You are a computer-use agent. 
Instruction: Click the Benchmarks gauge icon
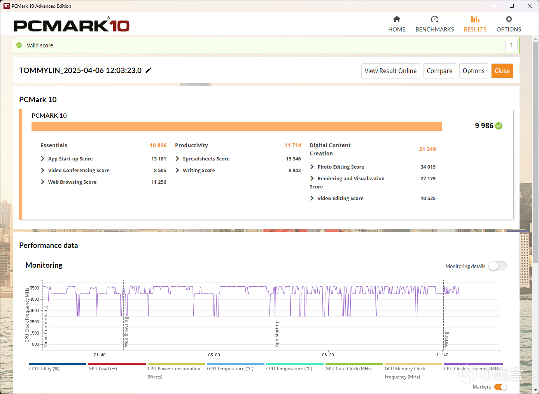(435, 19)
